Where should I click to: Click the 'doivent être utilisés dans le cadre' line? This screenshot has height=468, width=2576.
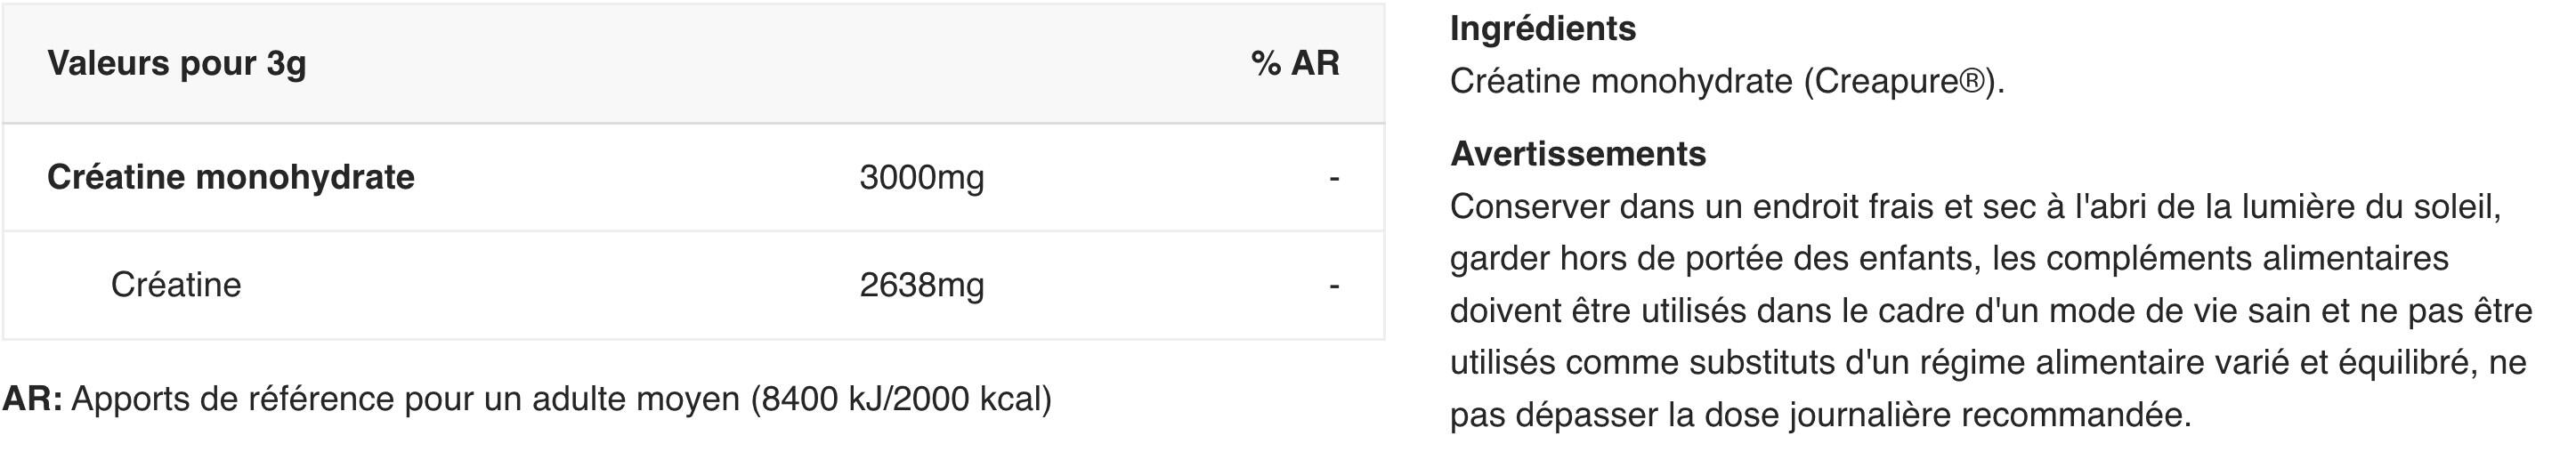click(1991, 311)
